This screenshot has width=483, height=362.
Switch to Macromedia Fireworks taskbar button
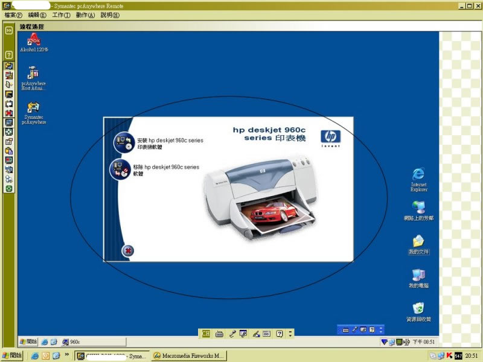click(x=189, y=356)
